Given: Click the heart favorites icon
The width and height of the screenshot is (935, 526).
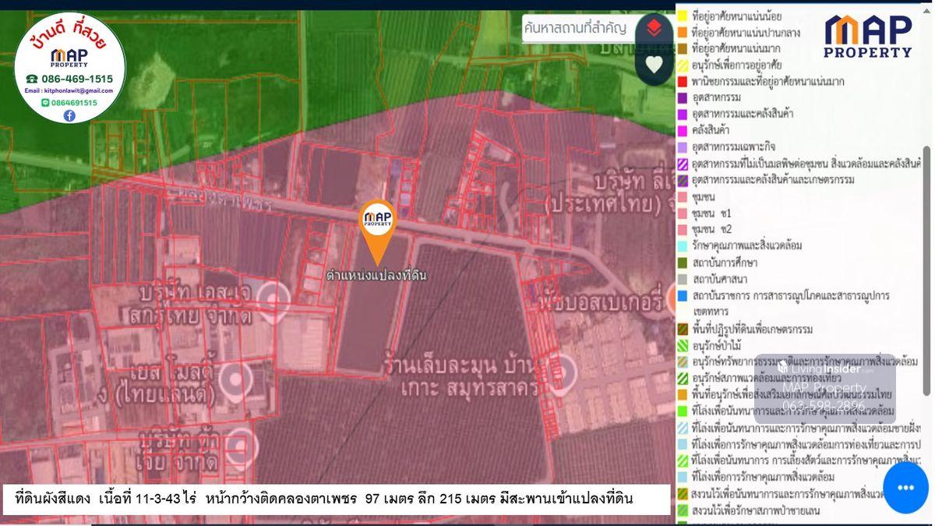Looking at the screenshot, I should (654, 64).
